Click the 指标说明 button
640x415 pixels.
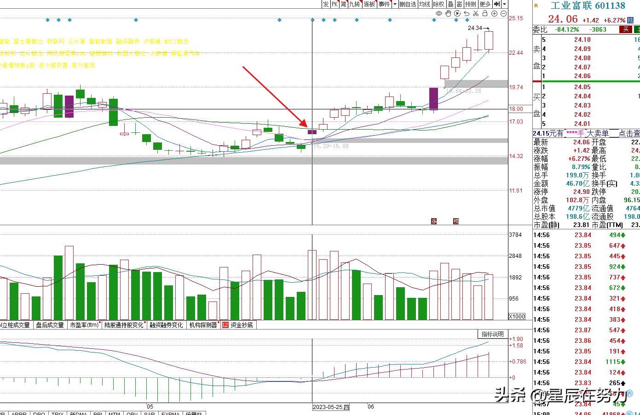click(492, 334)
